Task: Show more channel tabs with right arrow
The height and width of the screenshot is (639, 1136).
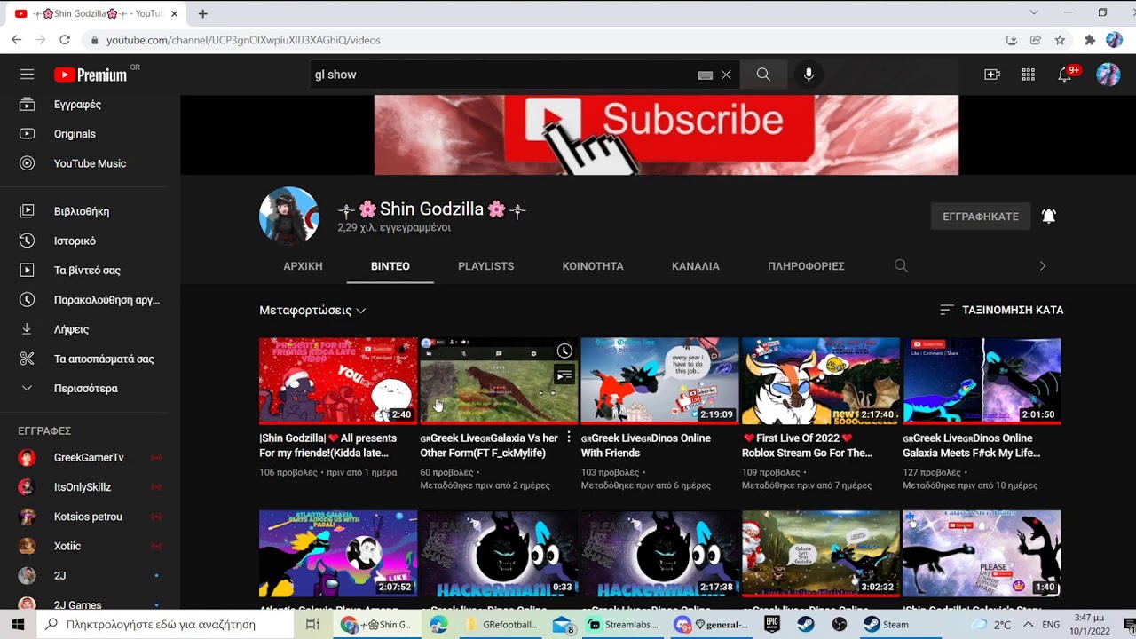Action: pos(1043,266)
